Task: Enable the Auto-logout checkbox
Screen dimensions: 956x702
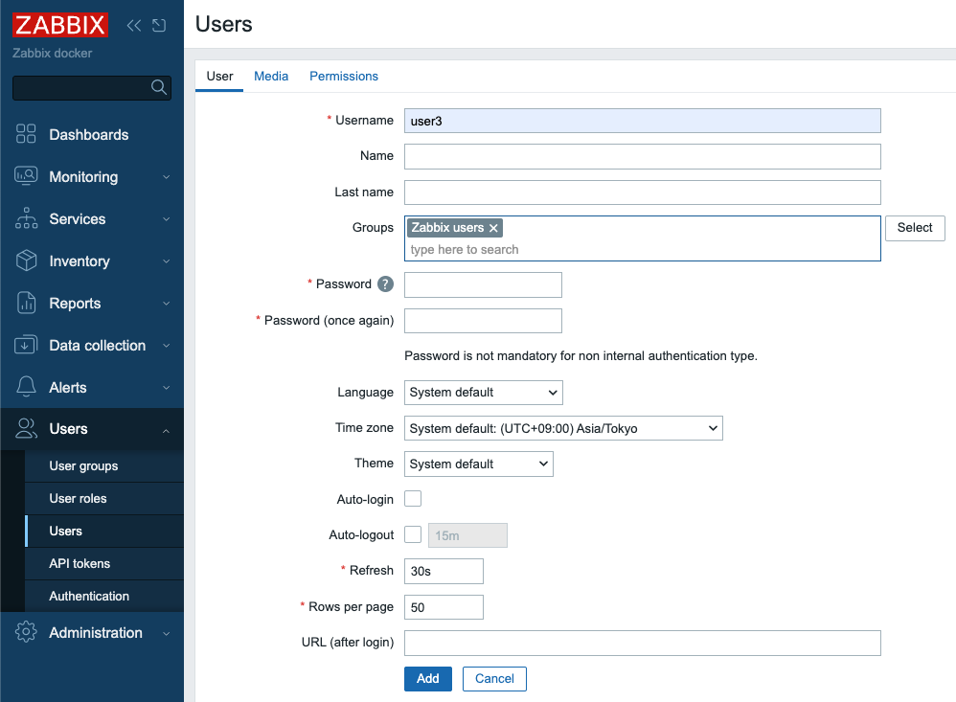Action: (413, 534)
